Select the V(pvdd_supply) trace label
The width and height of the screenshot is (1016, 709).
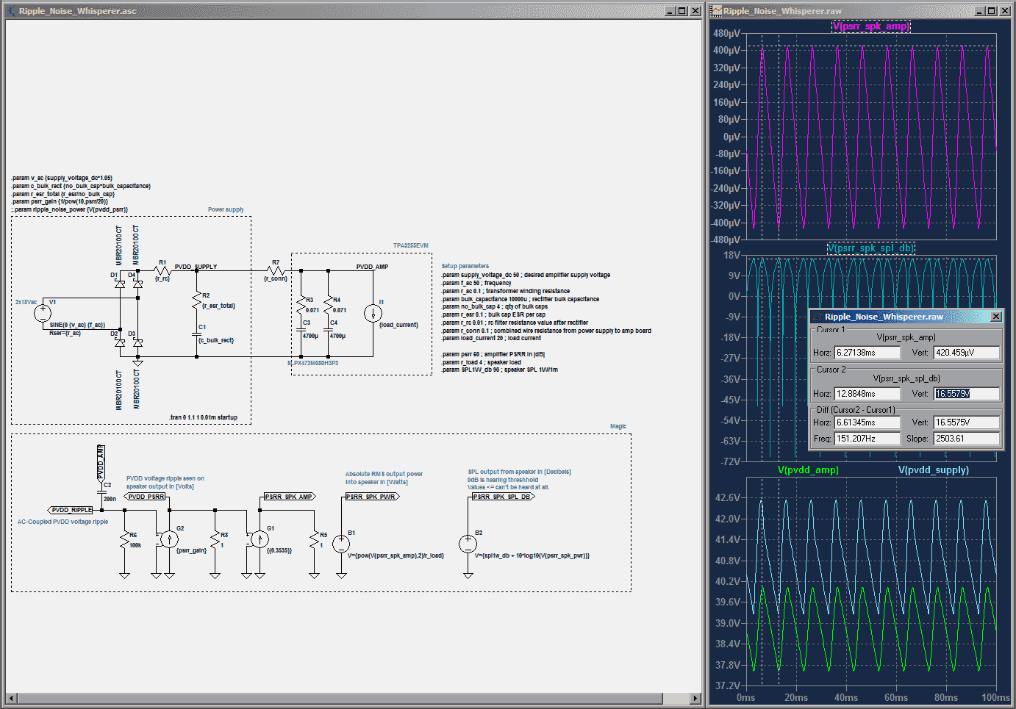(933, 470)
